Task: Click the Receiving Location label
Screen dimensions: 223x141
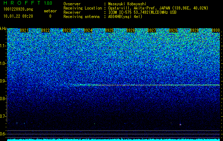Action: point(83,8)
